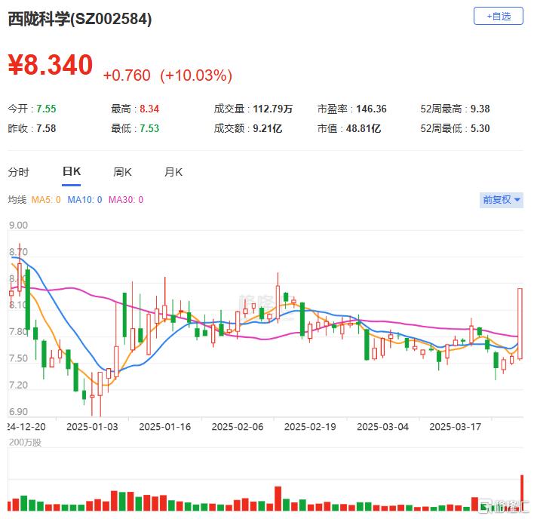Click the price change amount +0.760
This screenshot has height=519, width=534.
[127, 75]
